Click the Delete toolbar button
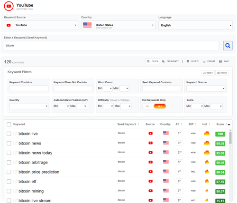Viewport: 237px width, 203px height. pos(192,61)
